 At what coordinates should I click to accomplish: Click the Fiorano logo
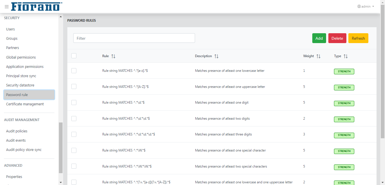tap(37, 6)
